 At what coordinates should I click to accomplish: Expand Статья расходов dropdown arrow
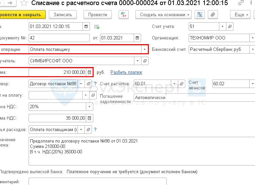coord(81,129)
